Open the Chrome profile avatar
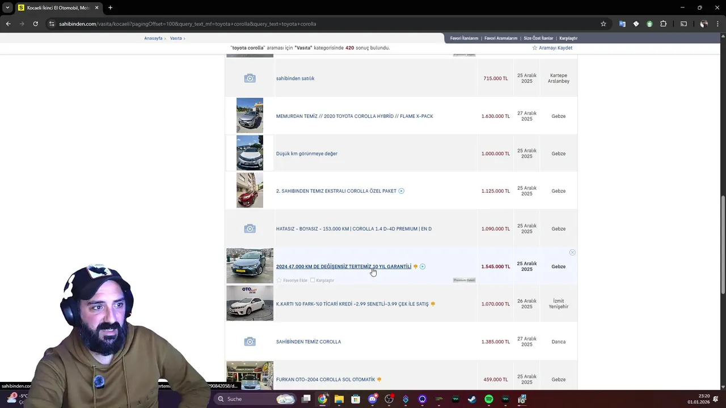The image size is (726, 408). tap(704, 24)
